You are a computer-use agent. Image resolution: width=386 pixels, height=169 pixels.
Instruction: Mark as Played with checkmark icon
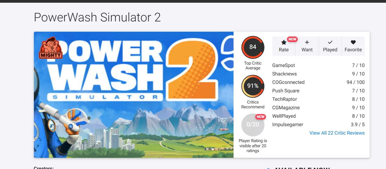(x=330, y=43)
